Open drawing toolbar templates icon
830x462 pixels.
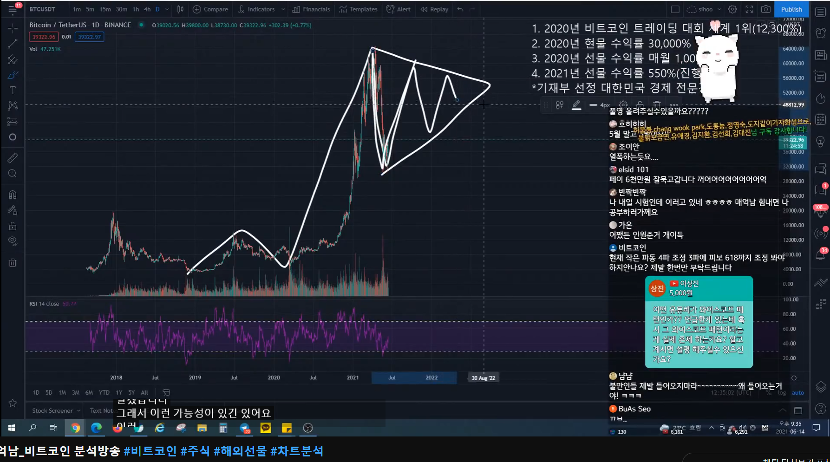(560, 105)
